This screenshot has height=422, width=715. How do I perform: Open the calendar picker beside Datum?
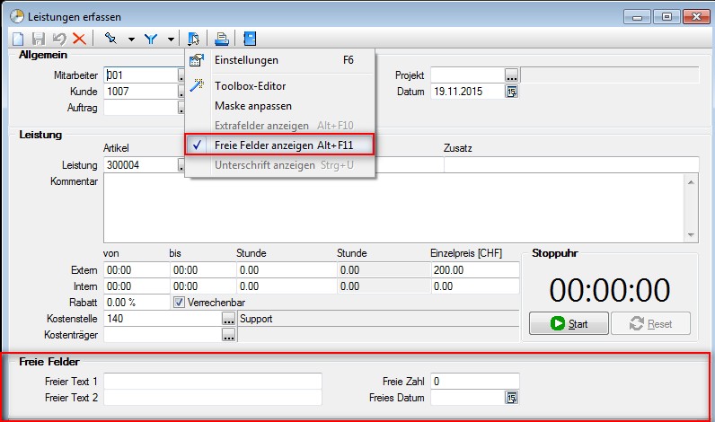511,92
